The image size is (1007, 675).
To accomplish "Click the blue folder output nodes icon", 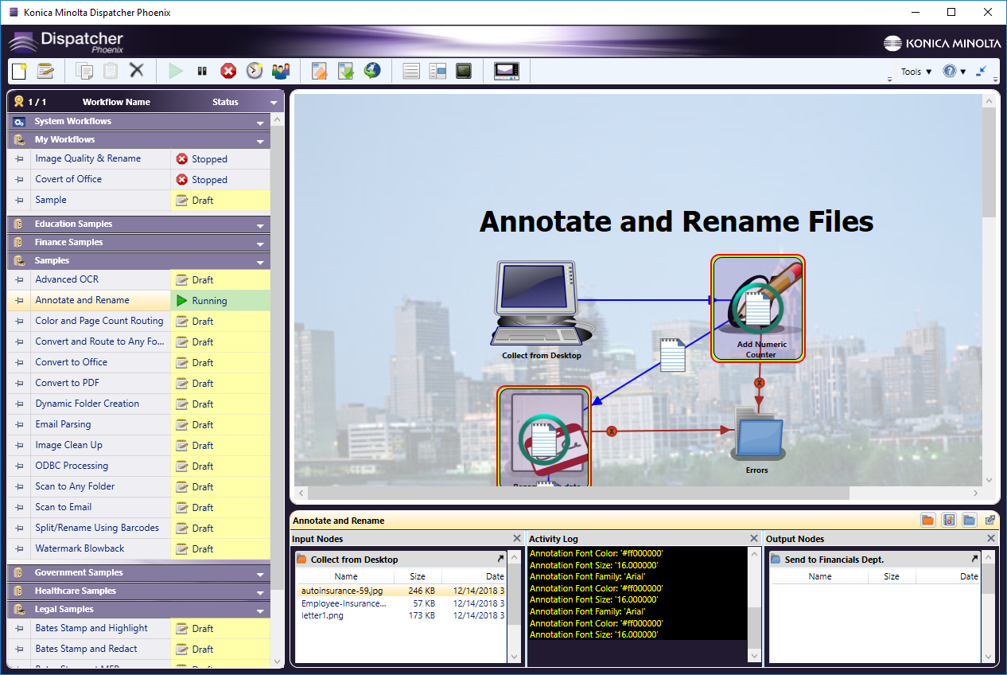I will click(969, 520).
